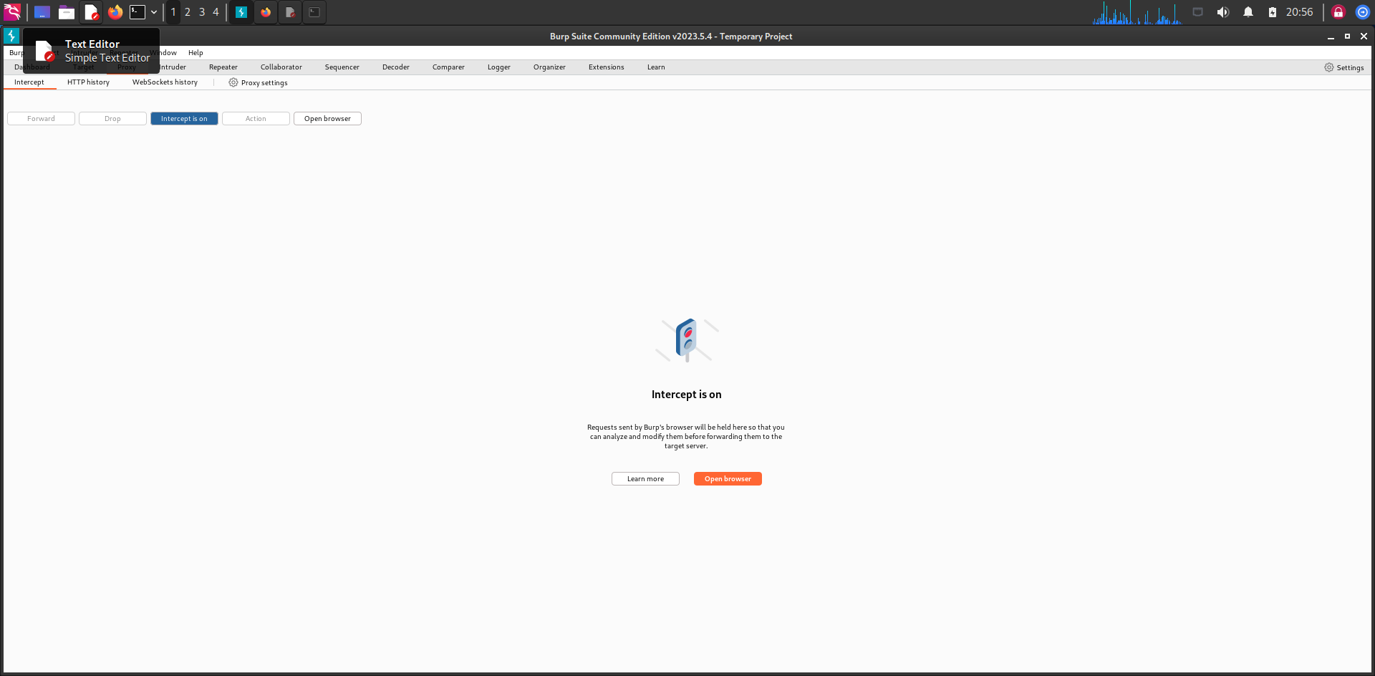Open the Help menu

click(x=195, y=52)
